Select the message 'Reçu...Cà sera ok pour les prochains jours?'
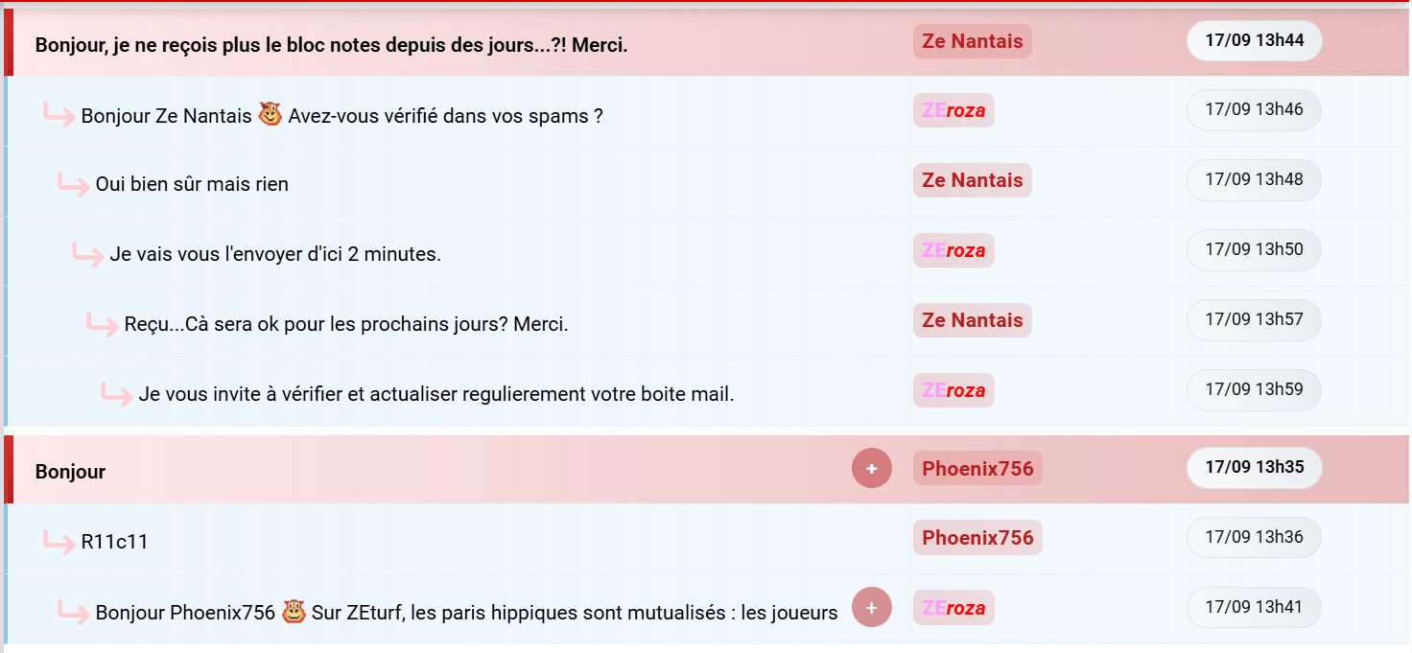 click(346, 324)
